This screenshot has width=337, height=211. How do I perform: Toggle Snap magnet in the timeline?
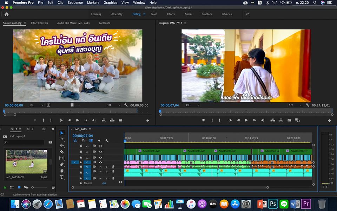pyautogui.click(x=83, y=141)
